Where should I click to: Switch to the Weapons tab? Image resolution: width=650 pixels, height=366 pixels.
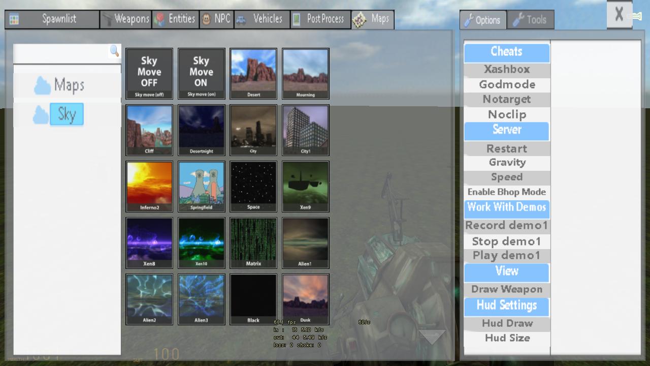pos(125,19)
